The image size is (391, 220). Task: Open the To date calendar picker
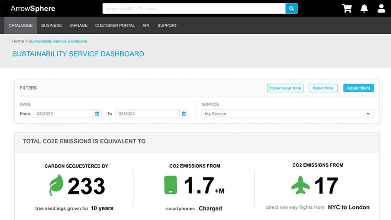tap(184, 114)
